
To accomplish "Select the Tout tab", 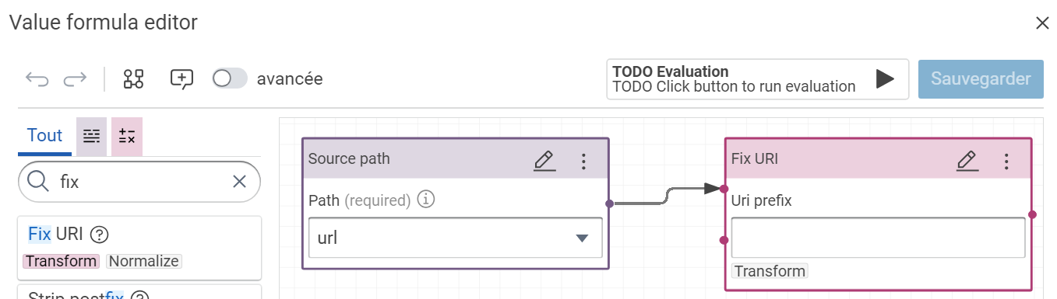I will [44, 136].
